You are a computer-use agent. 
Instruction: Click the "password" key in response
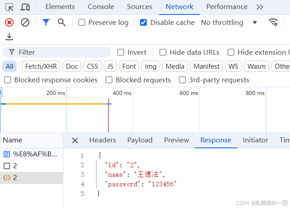tap(122, 184)
